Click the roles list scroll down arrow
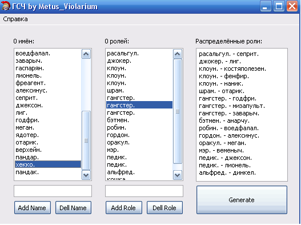The width and height of the screenshot is (301, 225). point(178,175)
